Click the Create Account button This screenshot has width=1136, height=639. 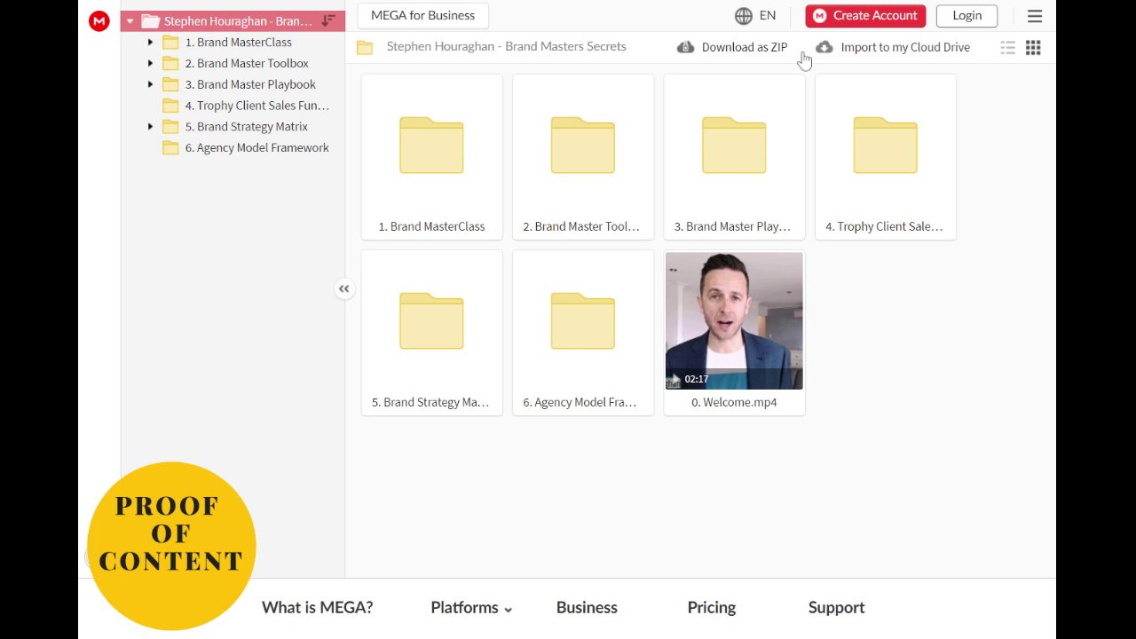(865, 15)
